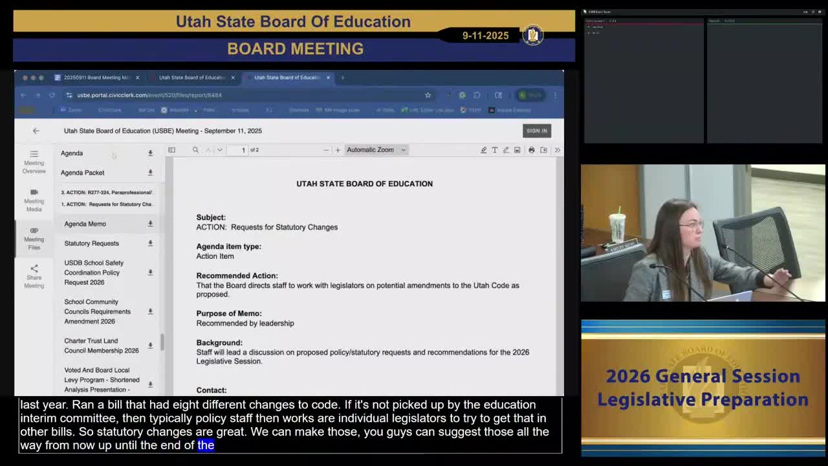
Task: Open the PDF search tool
Action: [x=195, y=150]
